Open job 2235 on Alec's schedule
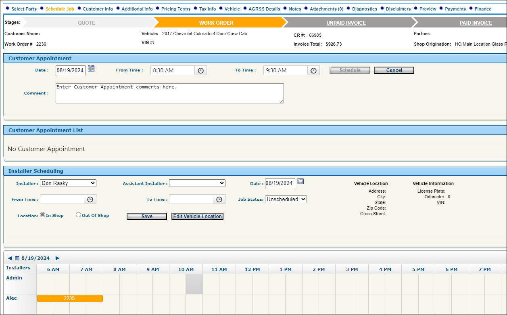The width and height of the screenshot is (507, 315). [x=70, y=298]
